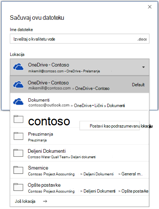Viewport: 159px width, 209px height.
Task: Select the OneDrive - Contoso Default entry
Action: (x=79, y=84)
